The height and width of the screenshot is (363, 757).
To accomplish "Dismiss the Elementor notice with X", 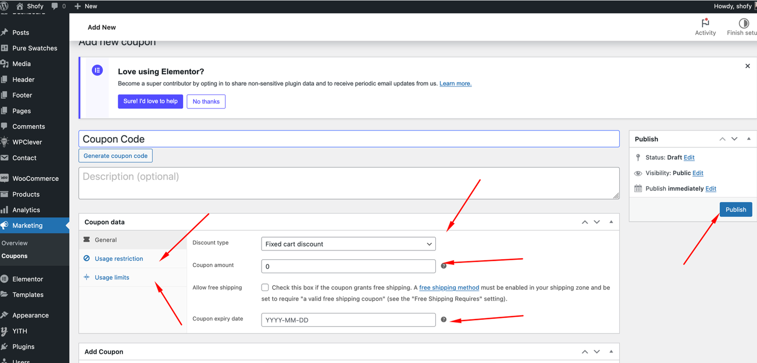I will click(748, 66).
